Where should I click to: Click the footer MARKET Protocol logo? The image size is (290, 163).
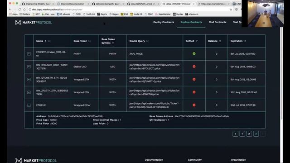(x=36, y=160)
